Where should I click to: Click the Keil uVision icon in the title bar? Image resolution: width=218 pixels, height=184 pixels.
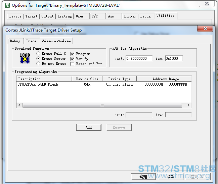7,5
